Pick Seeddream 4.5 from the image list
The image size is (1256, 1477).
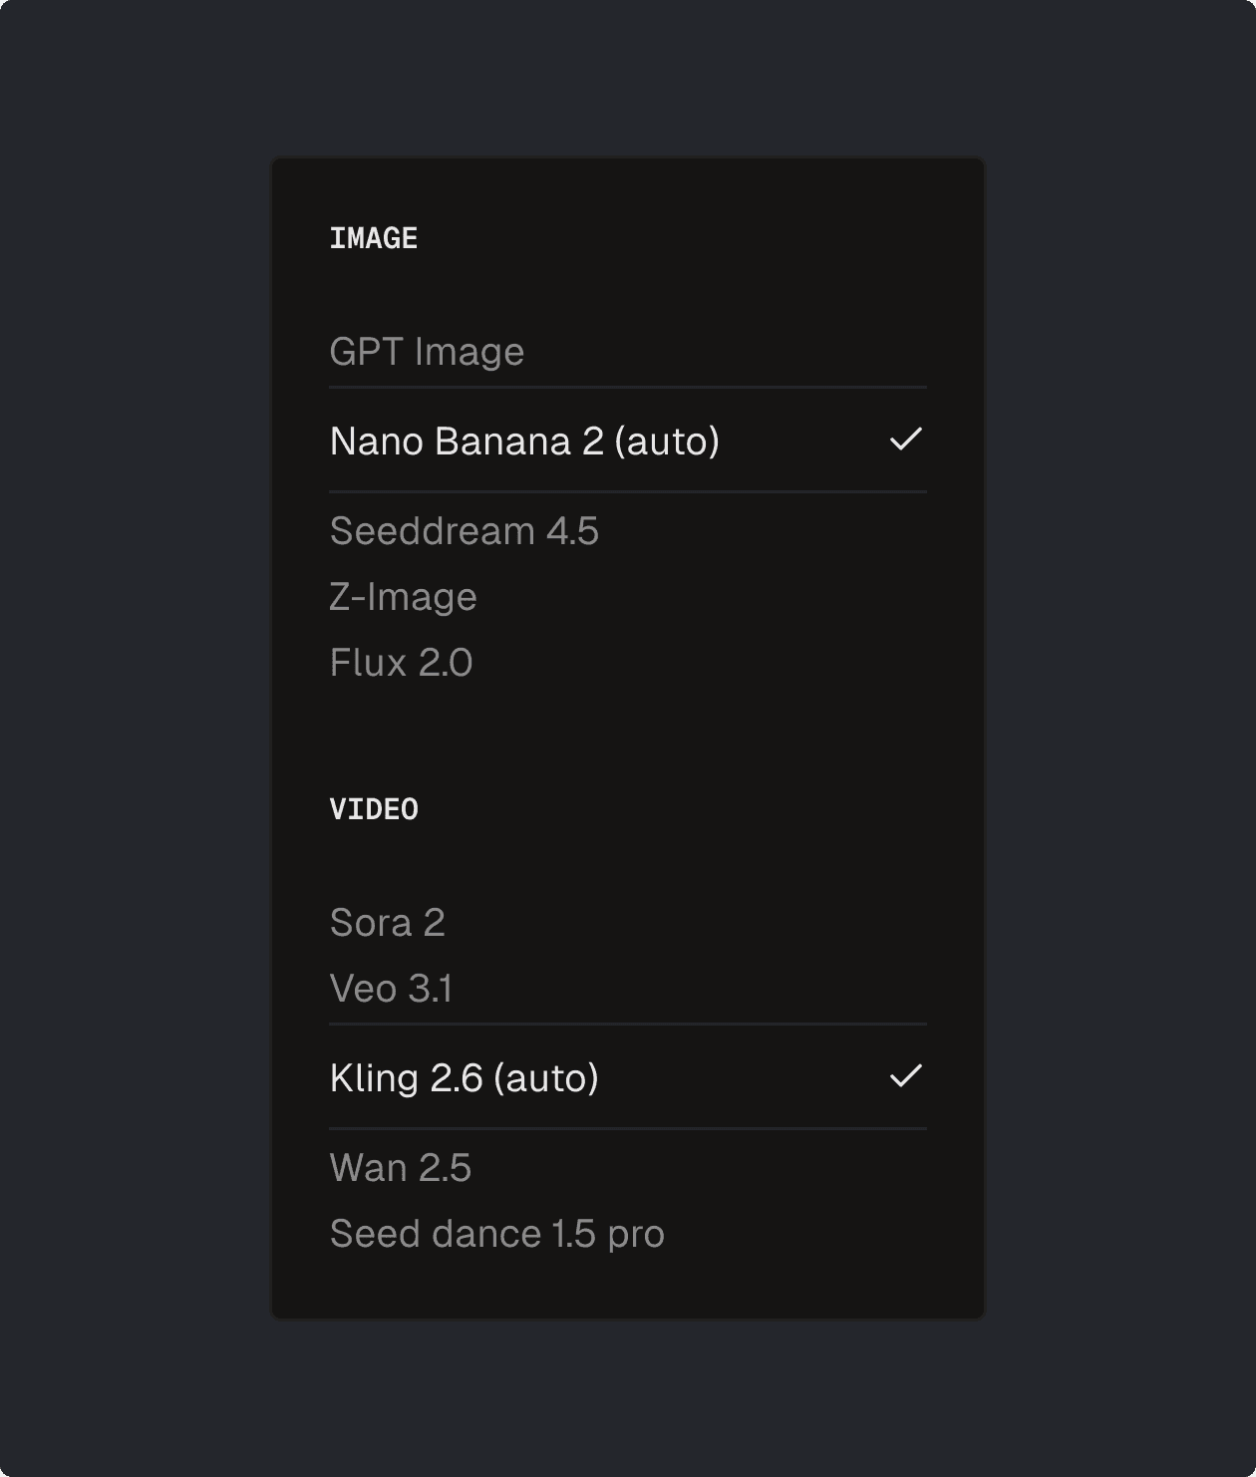point(464,531)
